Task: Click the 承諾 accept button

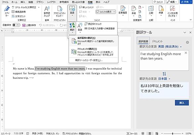Action: click(x=134, y=11)
